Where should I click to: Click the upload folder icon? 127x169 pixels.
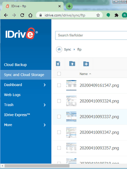pyautogui.click(x=72, y=64)
